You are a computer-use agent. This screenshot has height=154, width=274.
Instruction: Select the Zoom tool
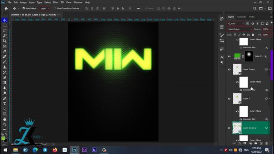[5, 124]
